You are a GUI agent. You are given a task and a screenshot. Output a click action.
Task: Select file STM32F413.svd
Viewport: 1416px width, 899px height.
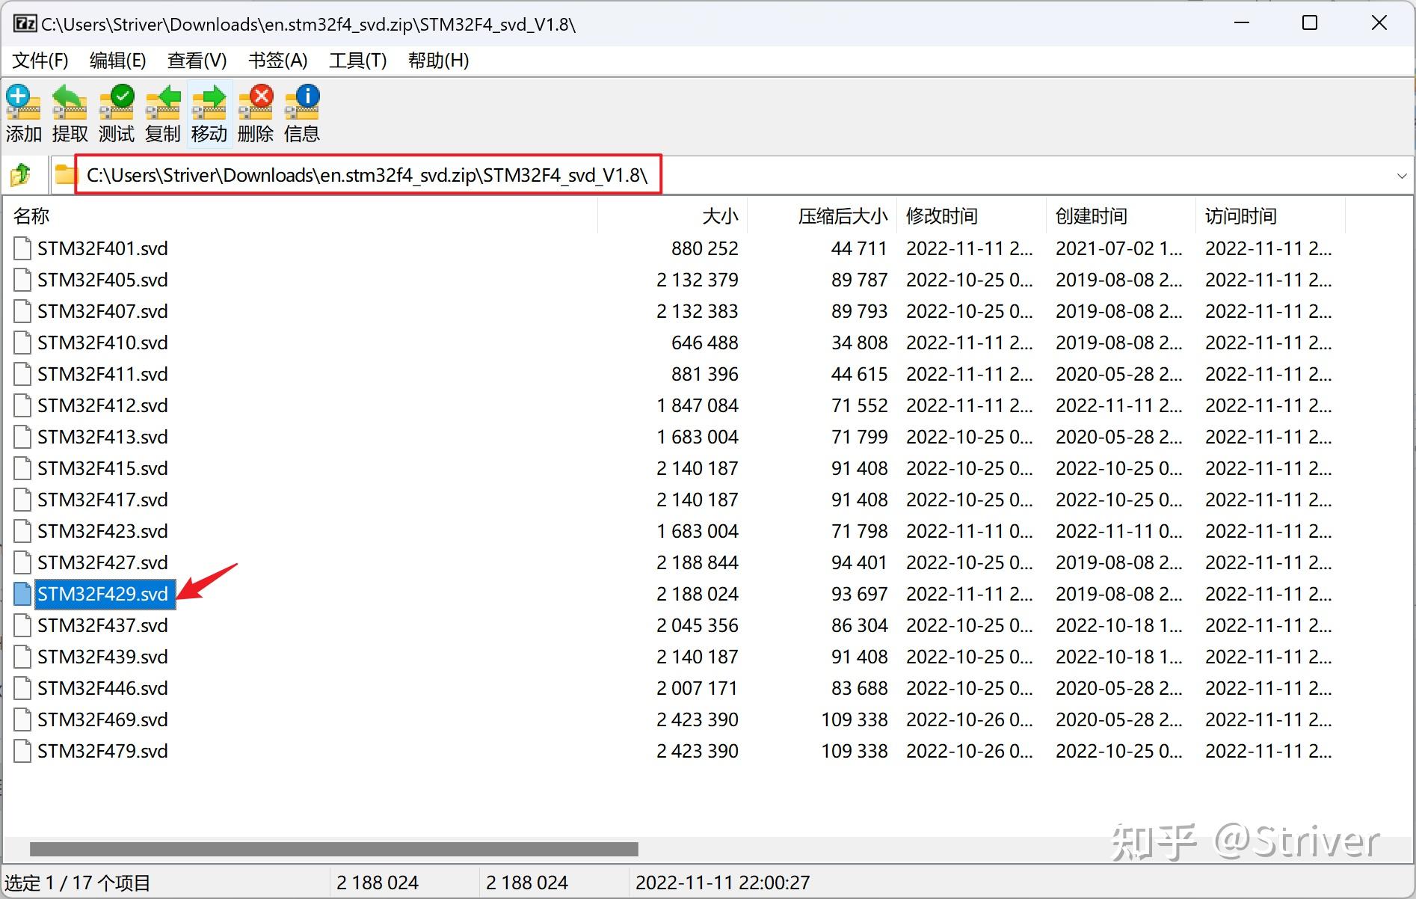(103, 437)
